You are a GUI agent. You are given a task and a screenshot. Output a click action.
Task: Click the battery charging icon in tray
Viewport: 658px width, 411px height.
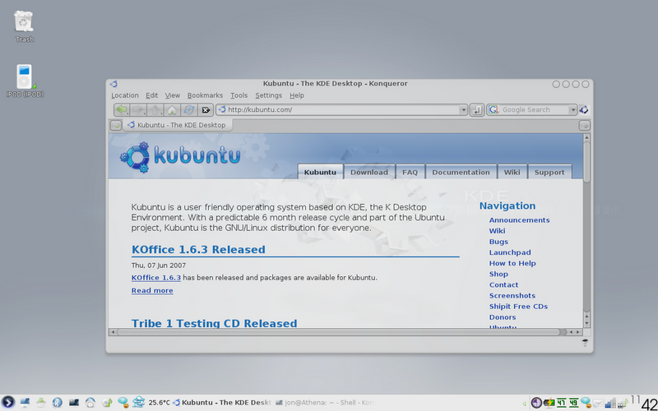pos(549,403)
